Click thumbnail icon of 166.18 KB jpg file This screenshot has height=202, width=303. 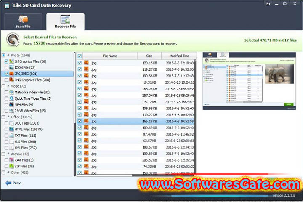pyautogui.click(x=86, y=121)
